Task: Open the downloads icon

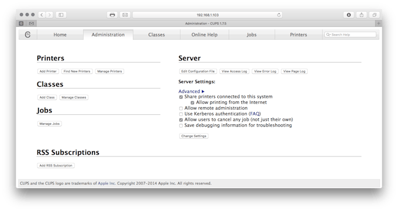Action: click(x=349, y=15)
